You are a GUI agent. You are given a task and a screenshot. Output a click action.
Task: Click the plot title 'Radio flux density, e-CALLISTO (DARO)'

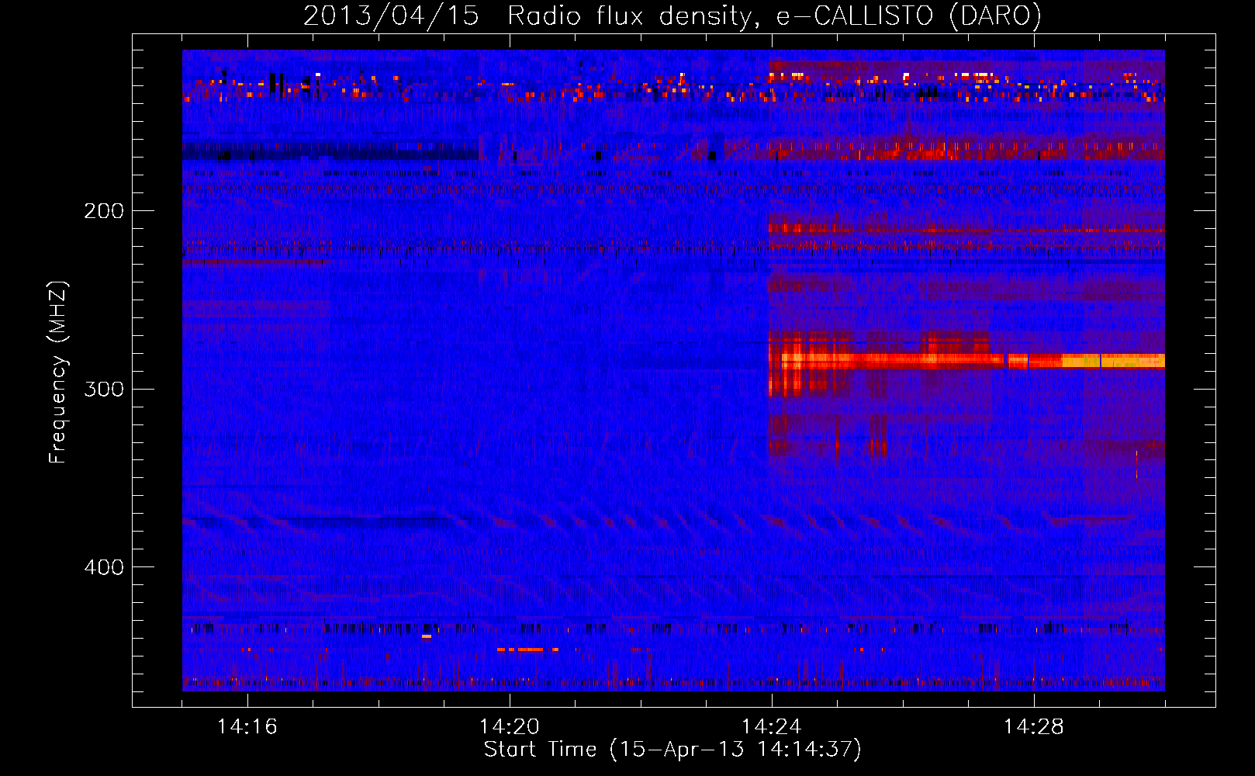[774, 16]
